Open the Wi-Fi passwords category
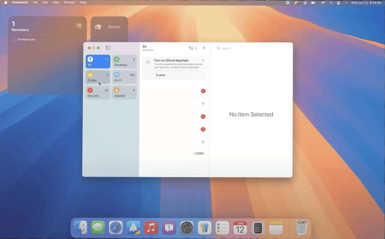Image resolution: width=385 pixels, height=239 pixels. click(x=124, y=77)
